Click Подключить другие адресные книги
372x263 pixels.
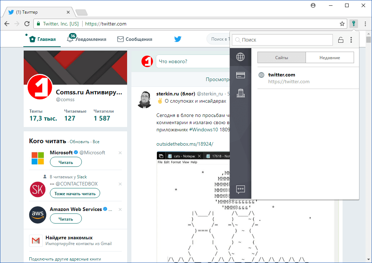coord(65,259)
